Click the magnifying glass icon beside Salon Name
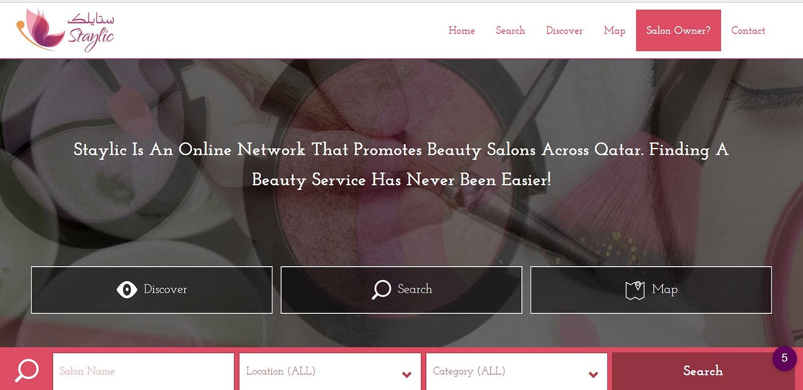 tap(26, 371)
